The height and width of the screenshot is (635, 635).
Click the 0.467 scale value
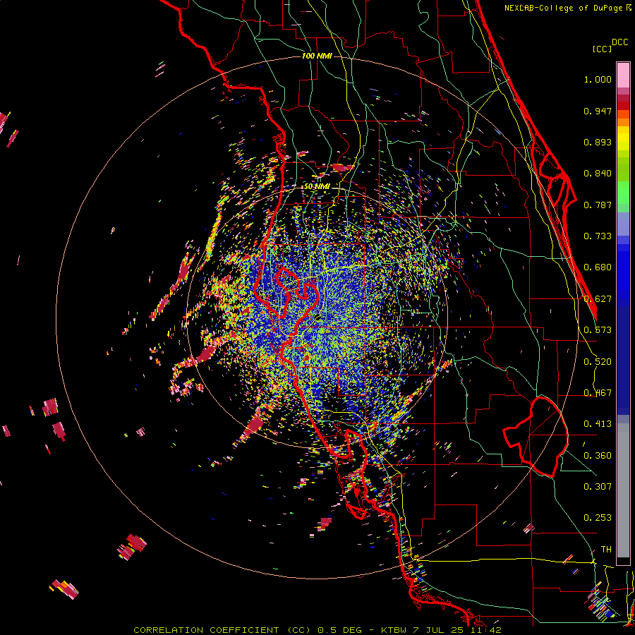598,393
